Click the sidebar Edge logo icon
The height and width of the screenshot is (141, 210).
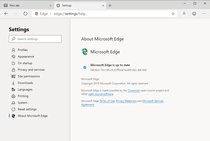[13, 116]
